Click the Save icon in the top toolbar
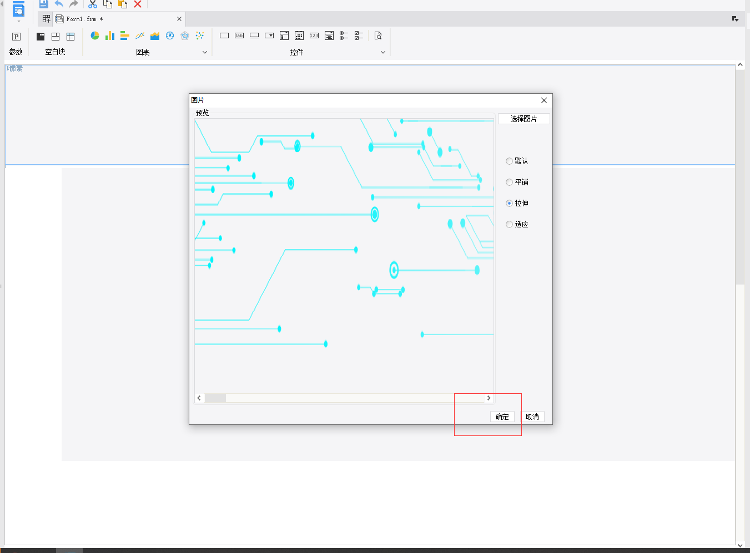The width and height of the screenshot is (750, 553). (43, 4)
